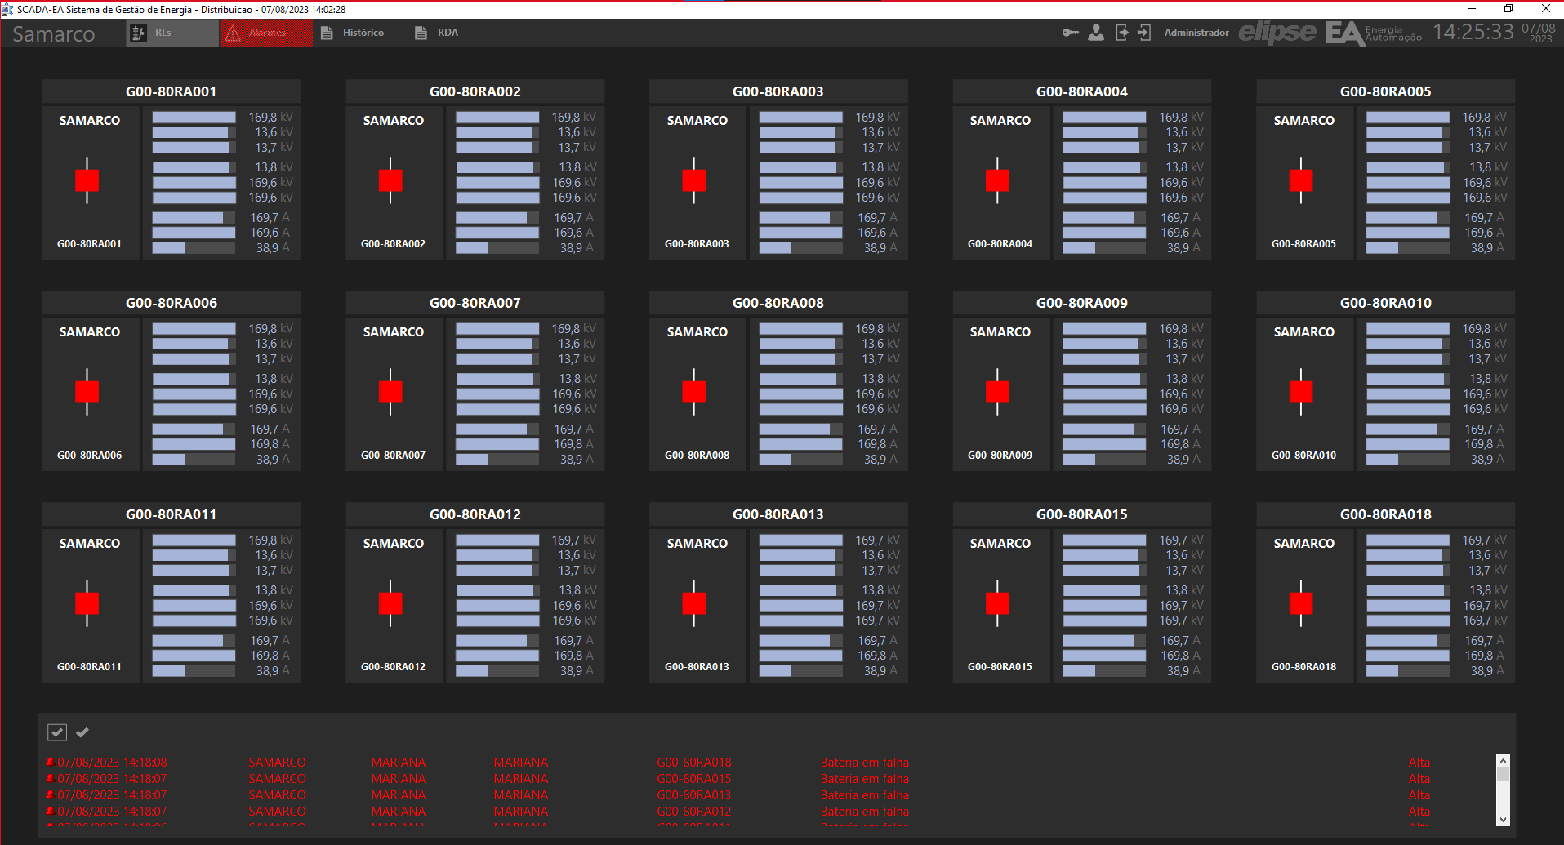Select the G00-80RA006 recloser switch symbol
The width and height of the screenshot is (1564, 845).
point(87,392)
